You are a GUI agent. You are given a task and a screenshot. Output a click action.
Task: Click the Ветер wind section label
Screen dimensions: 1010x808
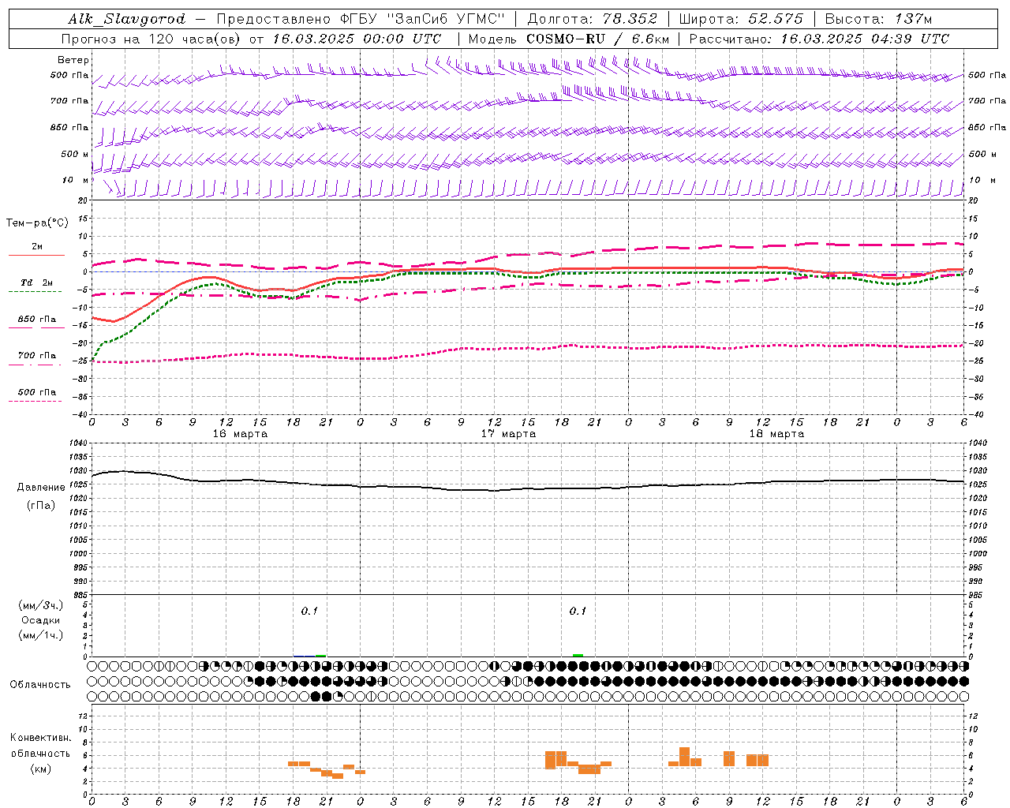click(x=73, y=60)
